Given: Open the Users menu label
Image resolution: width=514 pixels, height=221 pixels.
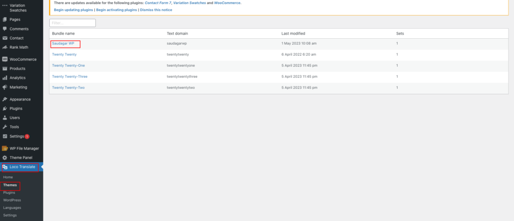Looking at the screenshot, I should 15,118.
